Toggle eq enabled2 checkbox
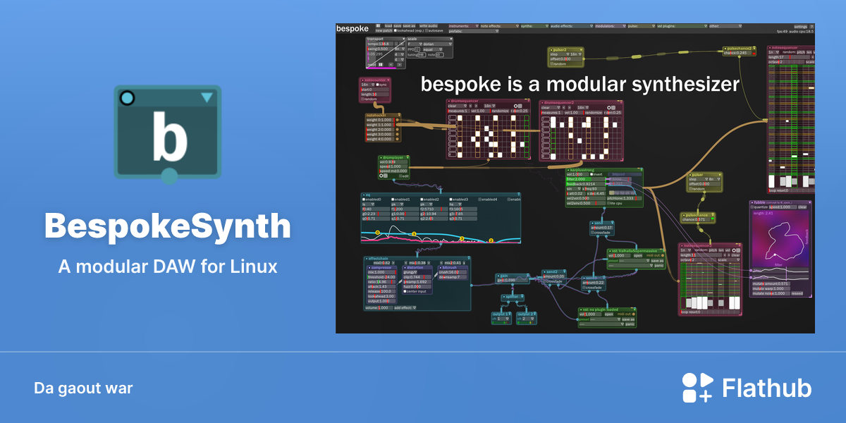 (x=422, y=200)
